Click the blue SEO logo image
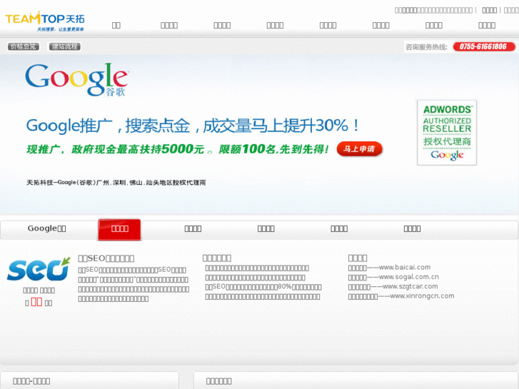This screenshot has width=519, height=389. click(39, 269)
